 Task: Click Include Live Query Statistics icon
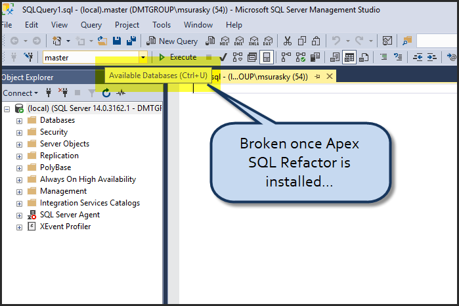[x=301, y=57]
